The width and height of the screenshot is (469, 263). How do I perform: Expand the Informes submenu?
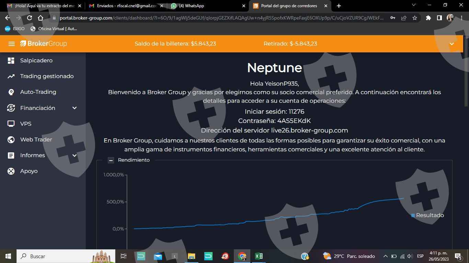coord(75,155)
